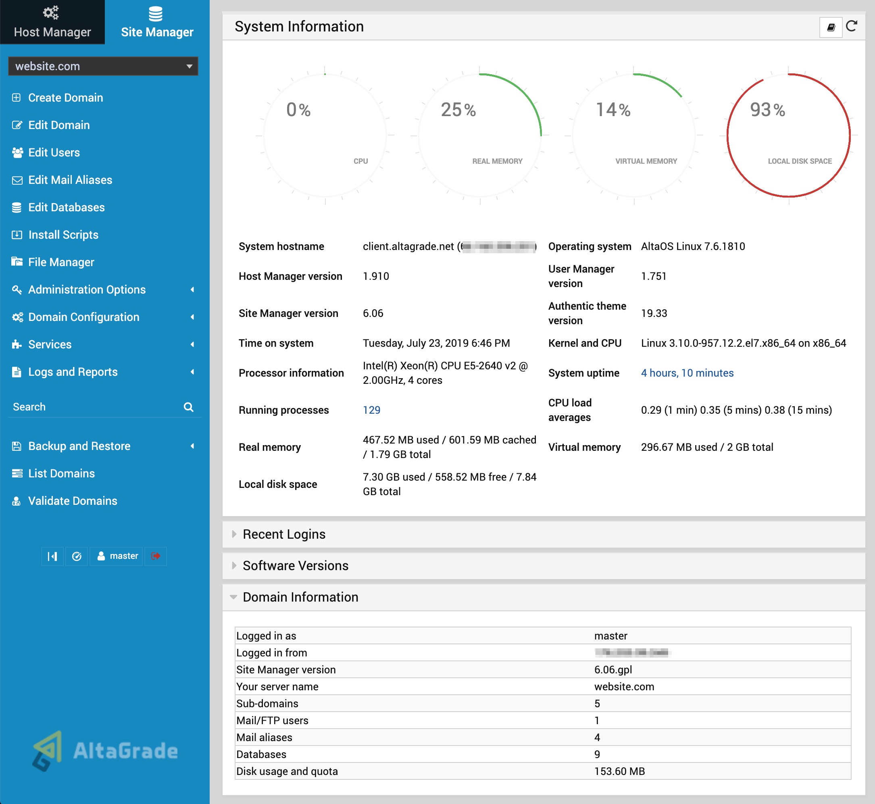Click the Edit Databases icon
The height and width of the screenshot is (804, 875).
click(17, 208)
